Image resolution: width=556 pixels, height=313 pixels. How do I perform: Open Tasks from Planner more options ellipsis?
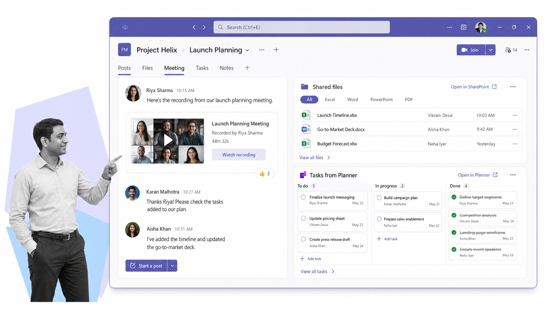pos(513,175)
